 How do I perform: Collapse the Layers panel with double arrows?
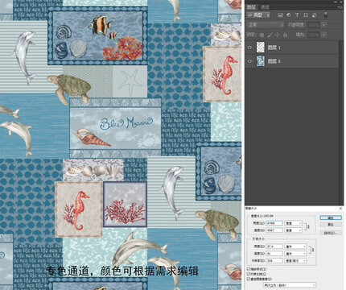click(x=336, y=2)
